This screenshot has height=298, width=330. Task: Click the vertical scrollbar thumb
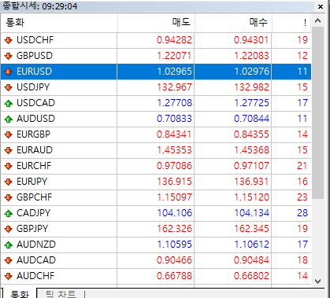click(318, 112)
